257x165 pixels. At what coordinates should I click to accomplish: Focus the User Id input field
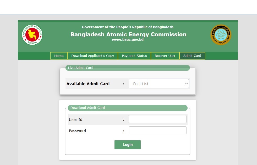click(x=157, y=119)
